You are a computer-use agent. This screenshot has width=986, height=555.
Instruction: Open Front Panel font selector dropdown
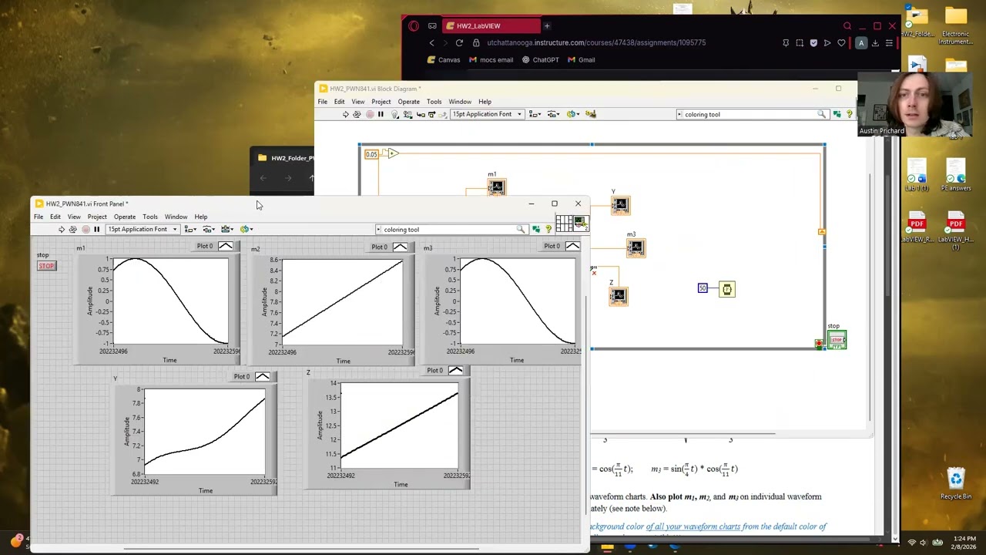(143, 229)
